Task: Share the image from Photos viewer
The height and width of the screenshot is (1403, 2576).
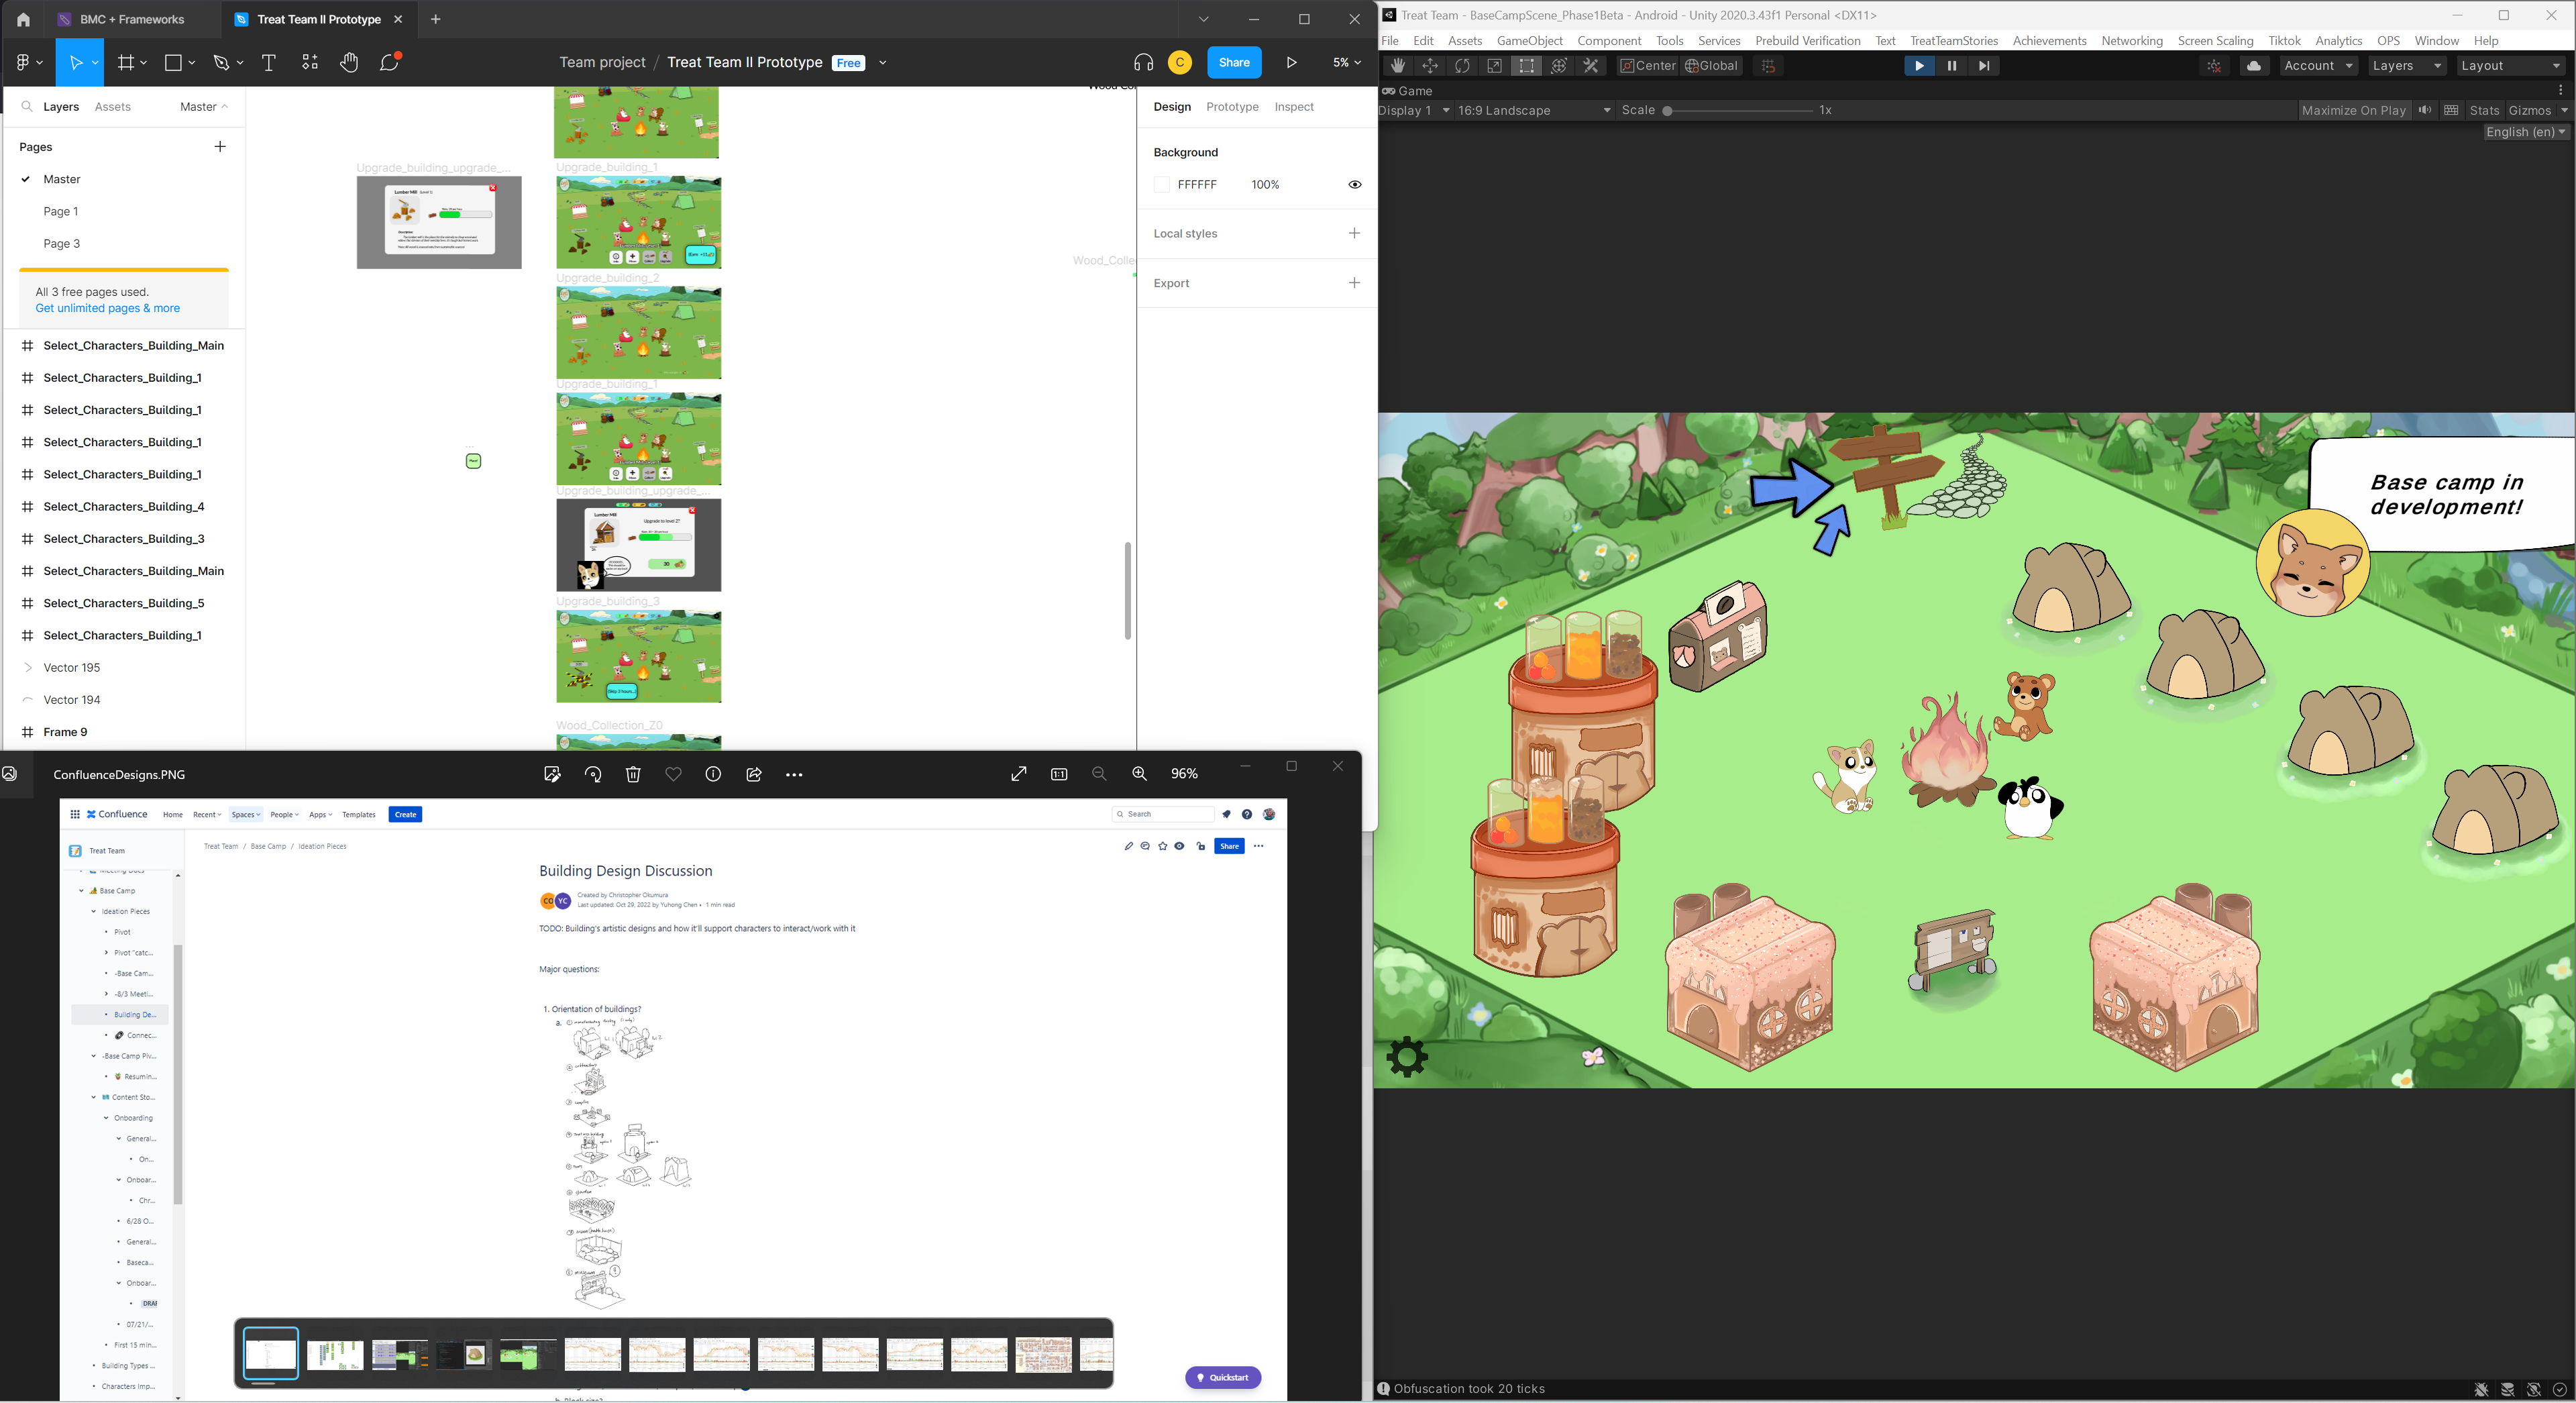Action: tap(754, 774)
